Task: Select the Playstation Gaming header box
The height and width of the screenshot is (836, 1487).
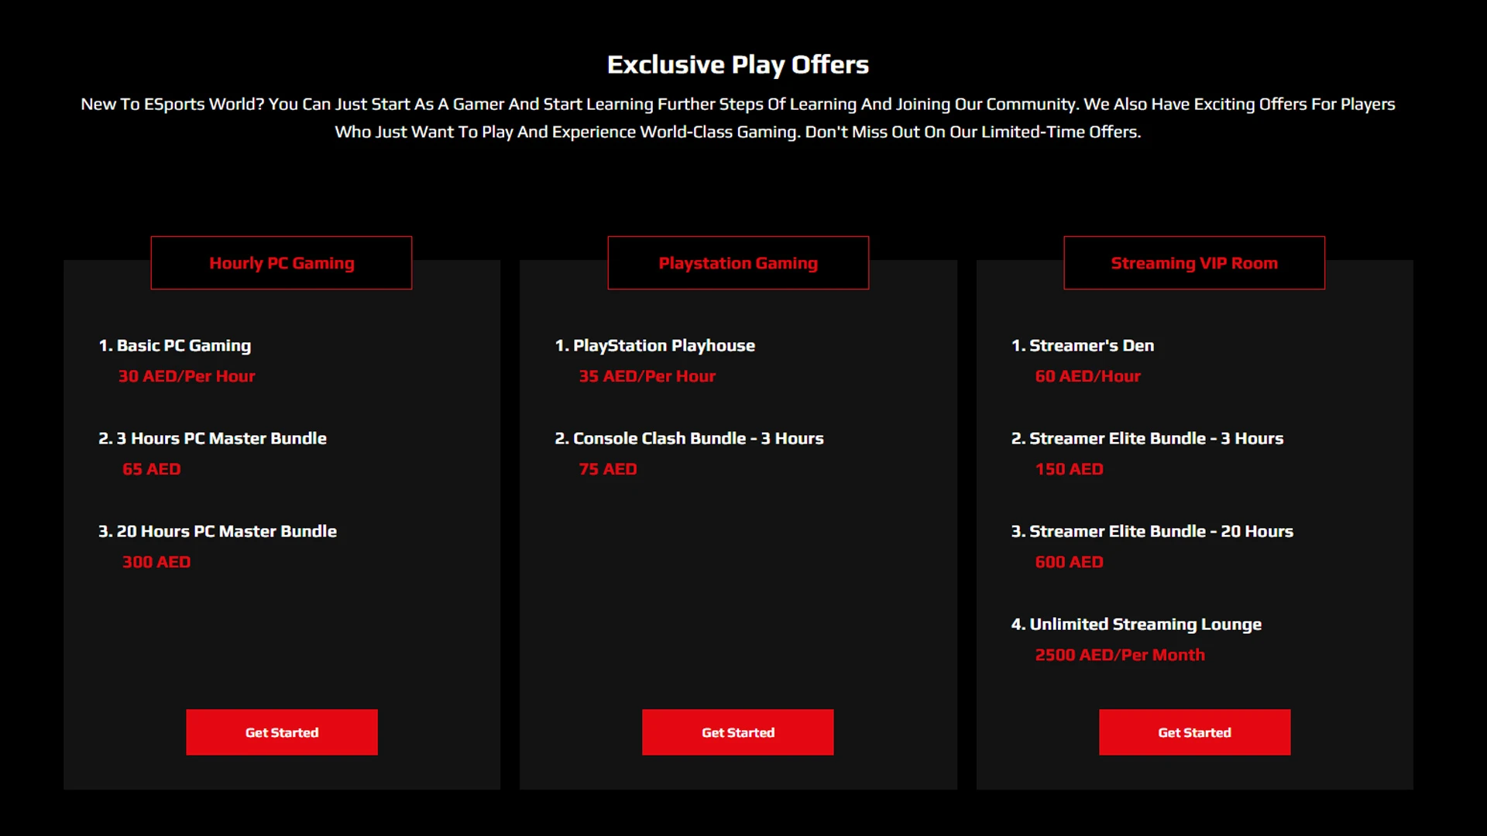Action: 738,263
